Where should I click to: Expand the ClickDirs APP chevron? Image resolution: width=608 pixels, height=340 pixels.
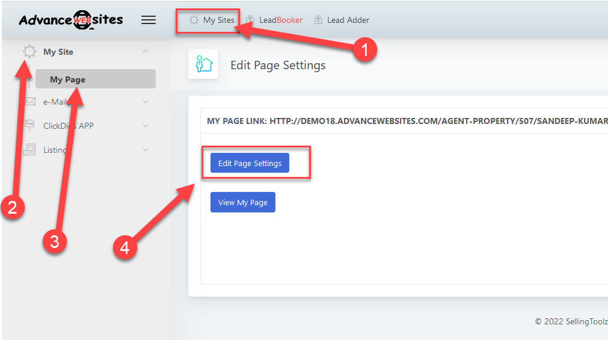[x=146, y=126]
